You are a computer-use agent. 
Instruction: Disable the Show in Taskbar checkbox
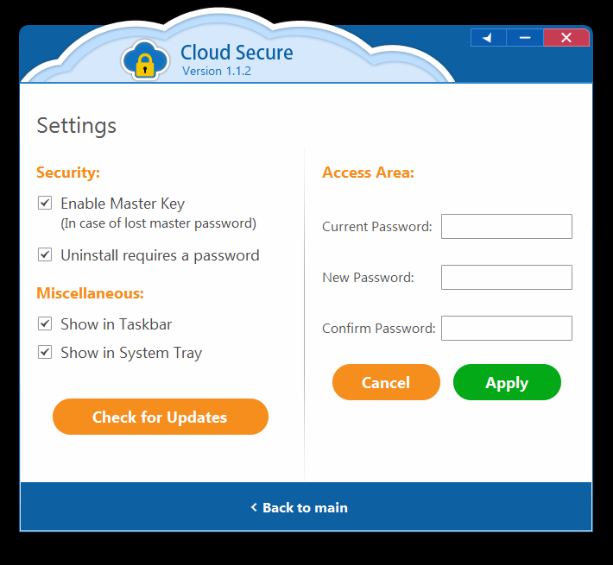tap(45, 323)
